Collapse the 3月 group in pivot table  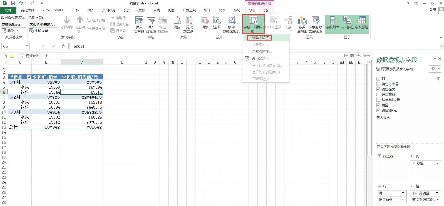click(x=11, y=112)
